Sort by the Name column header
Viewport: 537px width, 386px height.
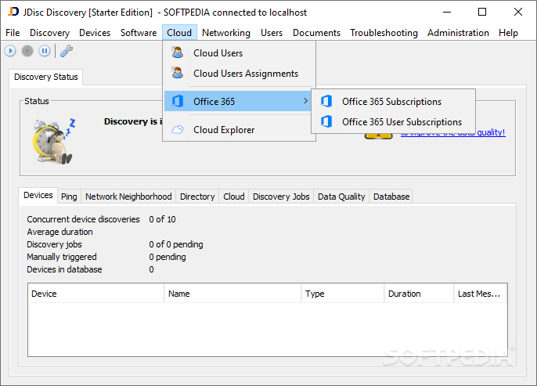pos(232,294)
